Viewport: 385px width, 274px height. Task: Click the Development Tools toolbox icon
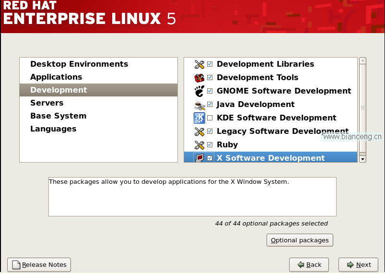click(199, 78)
